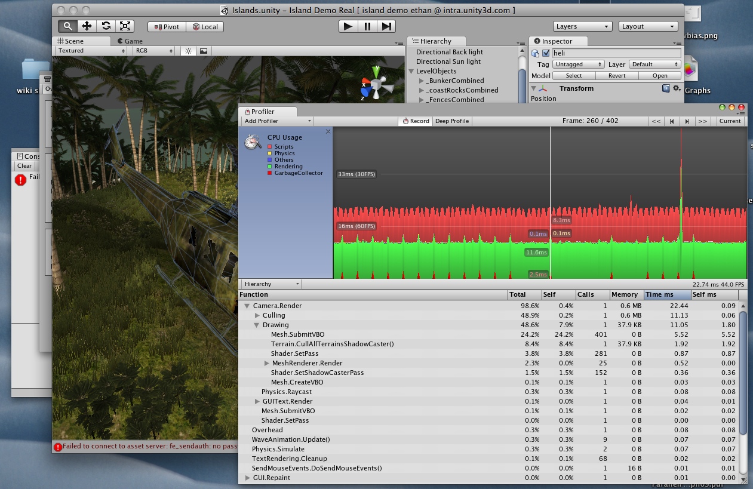The height and width of the screenshot is (489, 753).
Task: Toggle the heli object active checkbox
Action: point(546,53)
